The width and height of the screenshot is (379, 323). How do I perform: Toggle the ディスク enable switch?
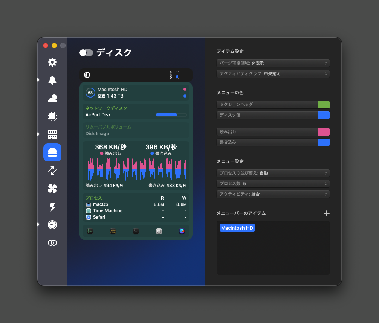pyautogui.click(x=86, y=53)
